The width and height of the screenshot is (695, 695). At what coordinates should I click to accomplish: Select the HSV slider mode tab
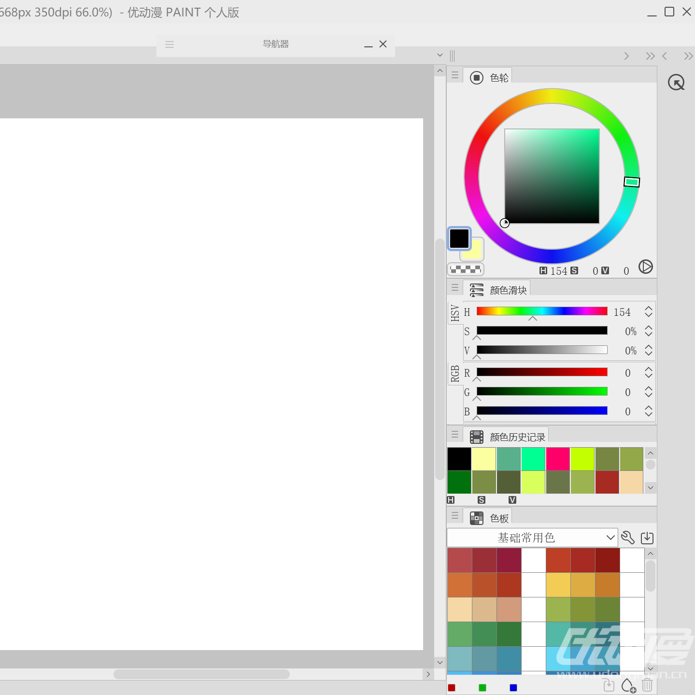pyautogui.click(x=455, y=313)
